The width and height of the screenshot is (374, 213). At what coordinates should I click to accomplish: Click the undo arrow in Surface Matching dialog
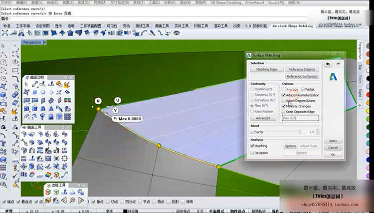pyautogui.click(x=328, y=64)
